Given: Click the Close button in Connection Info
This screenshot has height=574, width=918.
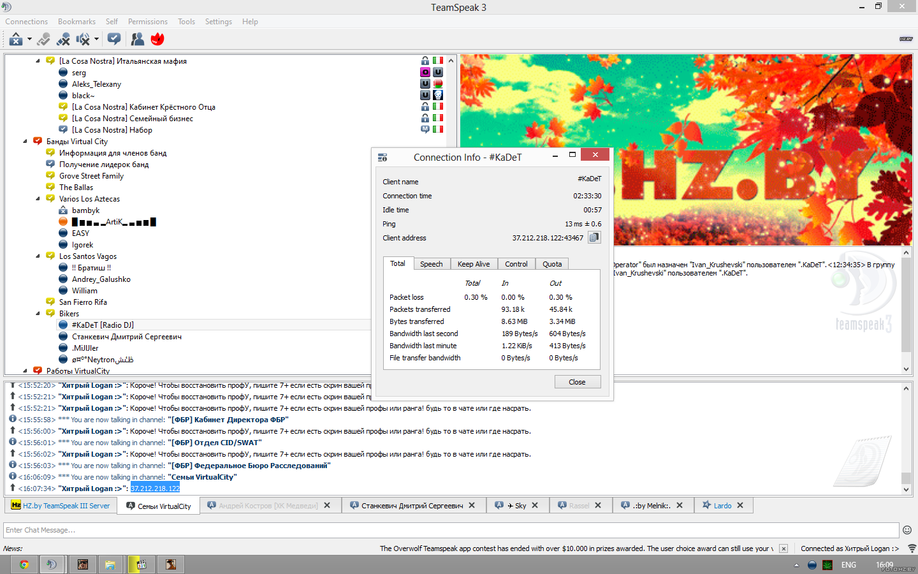Looking at the screenshot, I should (577, 382).
